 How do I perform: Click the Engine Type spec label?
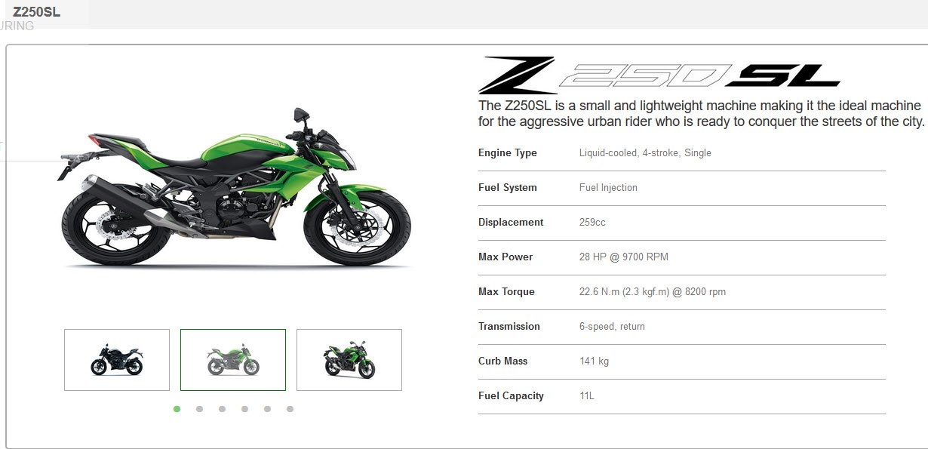point(508,153)
